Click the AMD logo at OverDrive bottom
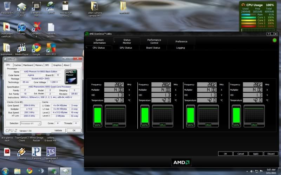Viewport: 281px width, 175px height. click(181, 162)
